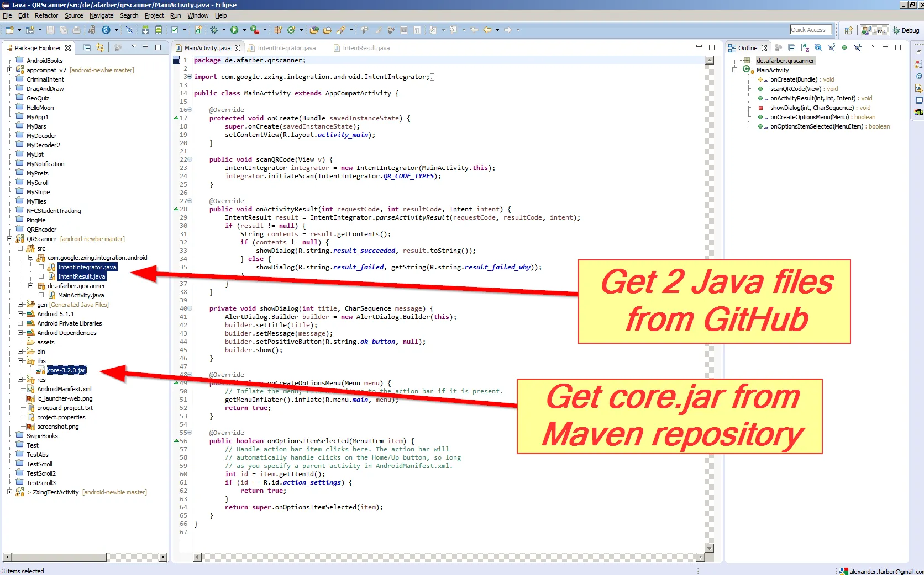This screenshot has height=575, width=924.
Task: Open the Android SDK Manager icon
Action: [x=145, y=30]
